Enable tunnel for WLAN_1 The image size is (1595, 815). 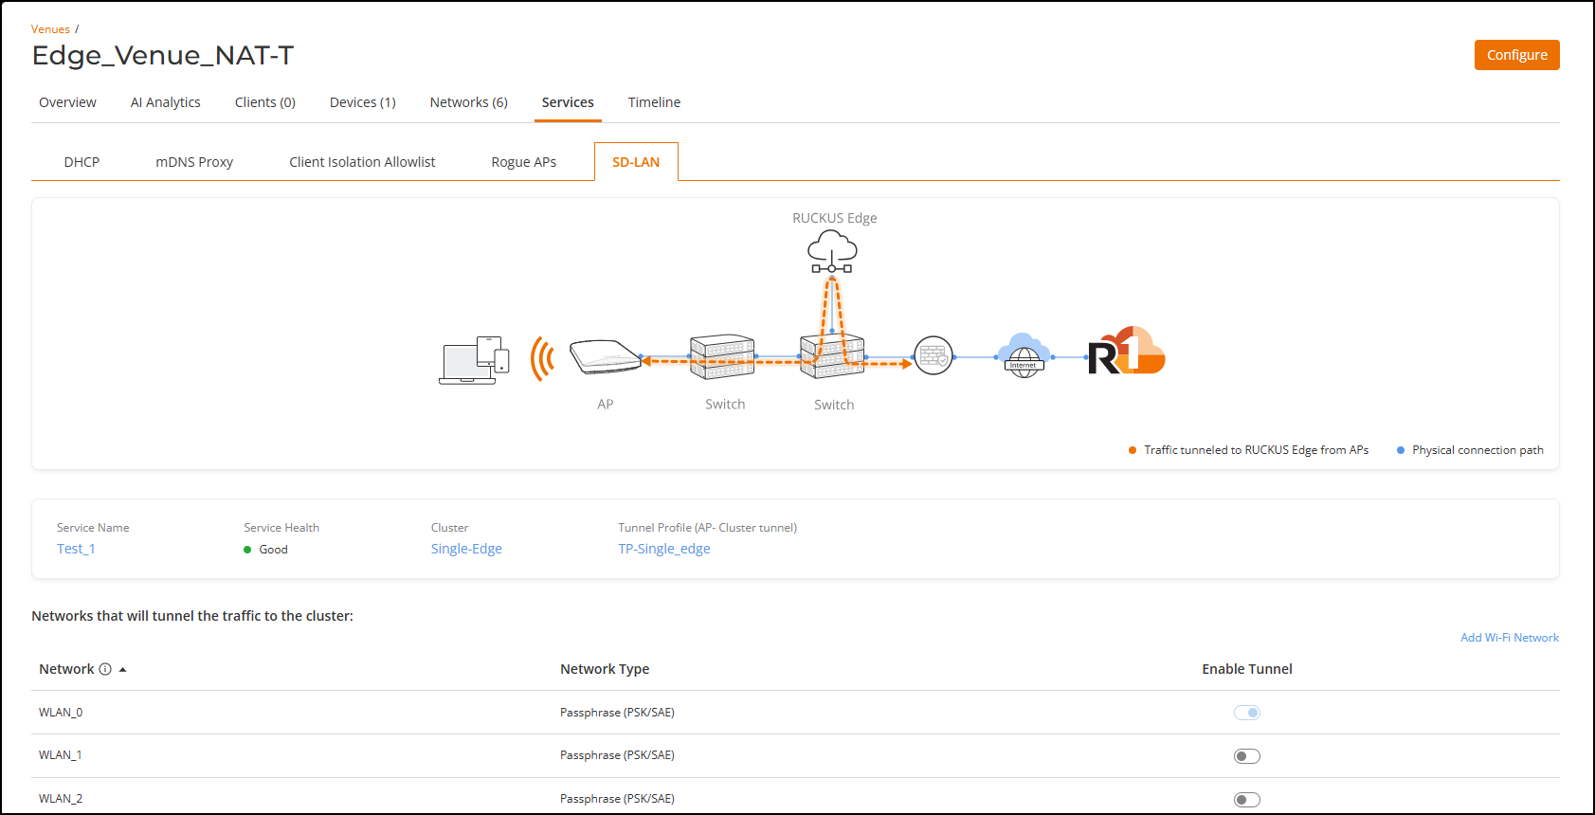tap(1246, 756)
